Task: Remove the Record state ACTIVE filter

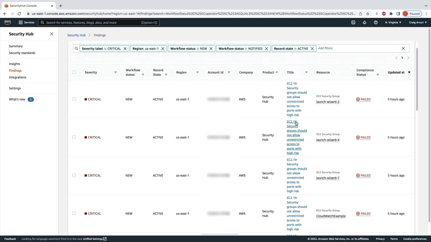Action: (312, 48)
